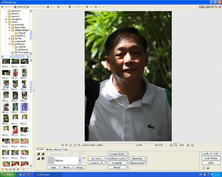Image resolution: width=222 pixels, height=177 pixels.
Task: Expand the ชม.9วัด folder node
Action: pos(9,39)
